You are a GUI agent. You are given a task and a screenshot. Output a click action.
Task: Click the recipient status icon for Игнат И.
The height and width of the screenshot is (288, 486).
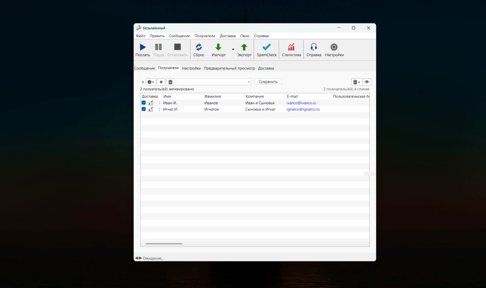tap(151, 109)
